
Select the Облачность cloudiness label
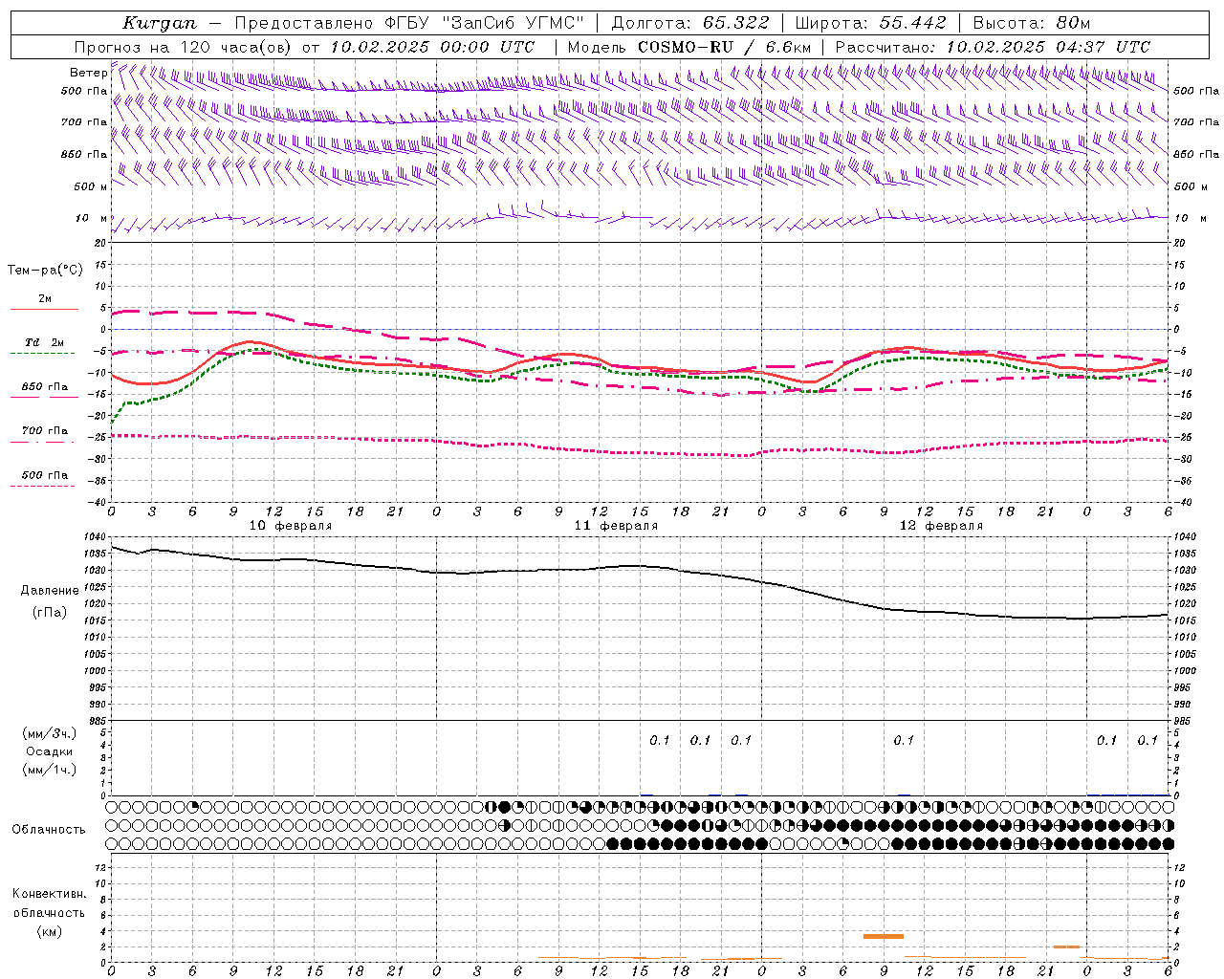tap(49, 830)
